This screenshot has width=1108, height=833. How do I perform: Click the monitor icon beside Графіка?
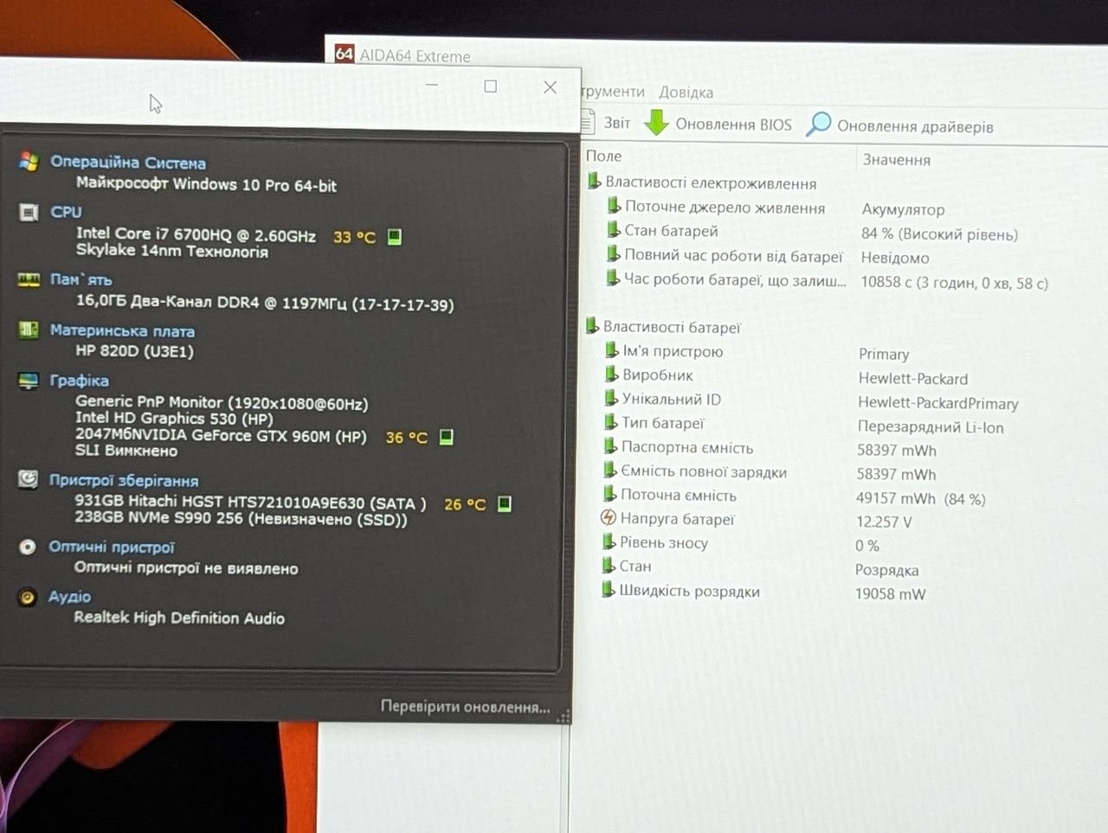pos(29,381)
